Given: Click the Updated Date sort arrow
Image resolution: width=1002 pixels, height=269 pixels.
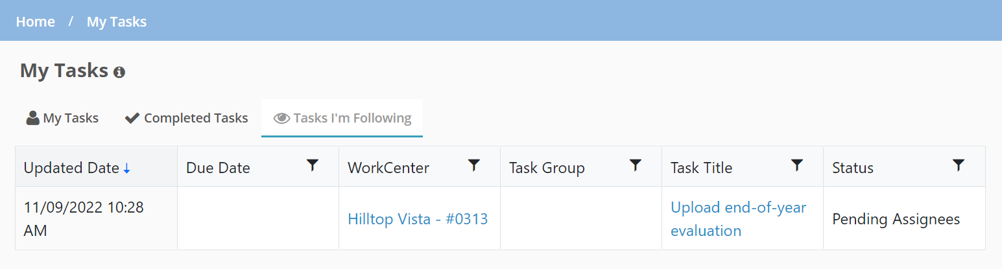Looking at the screenshot, I should pos(126,169).
